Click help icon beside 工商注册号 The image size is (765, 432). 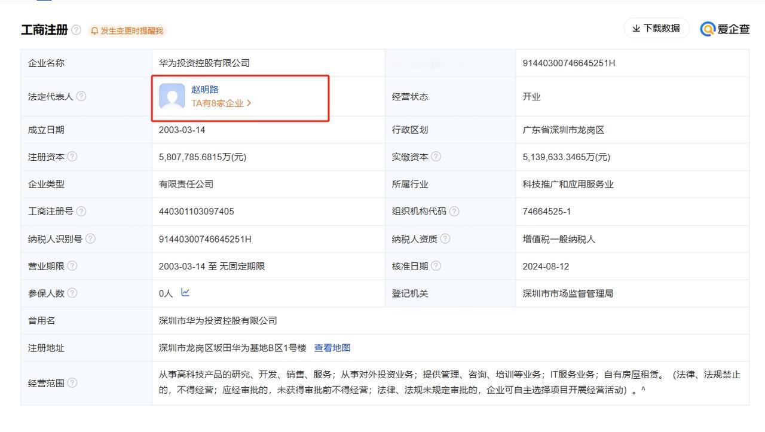click(x=81, y=211)
